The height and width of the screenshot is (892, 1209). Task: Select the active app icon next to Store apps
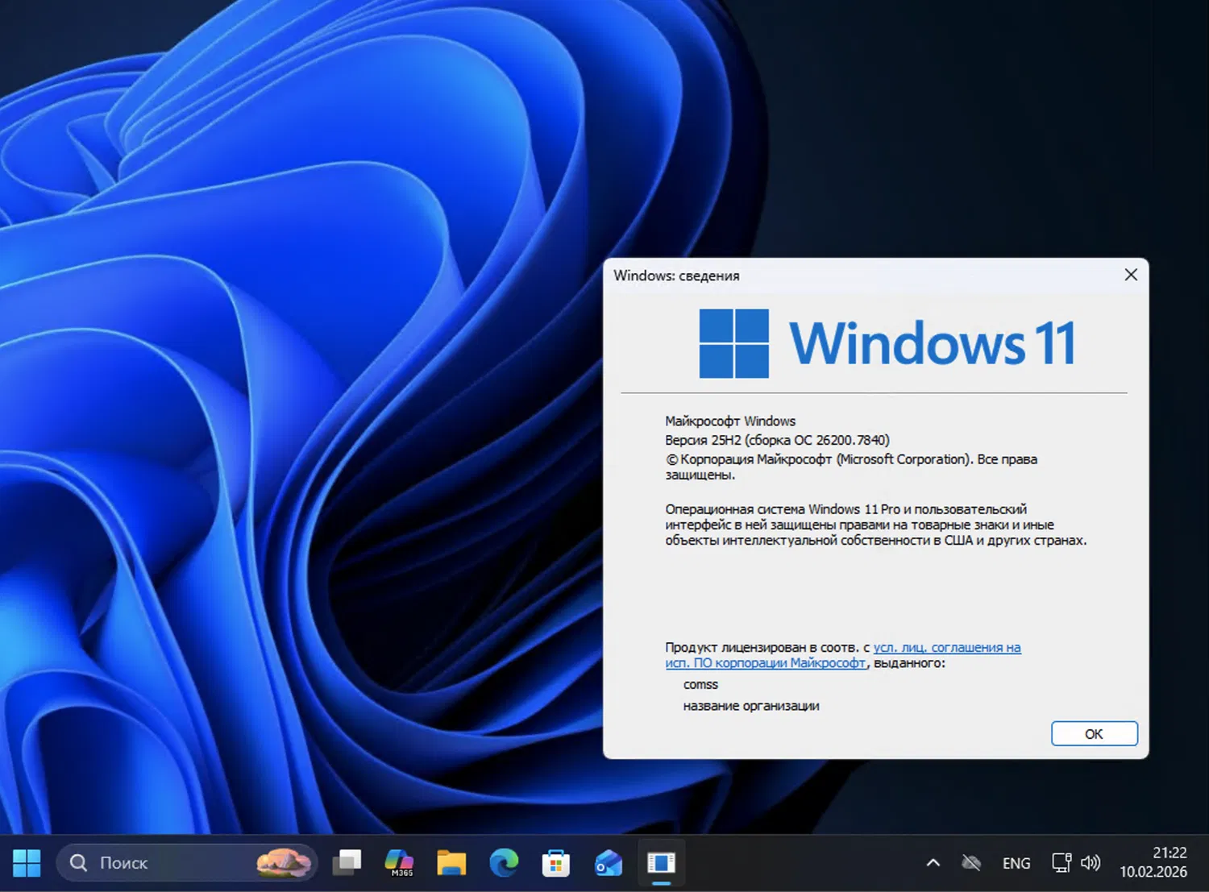coord(661,862)
